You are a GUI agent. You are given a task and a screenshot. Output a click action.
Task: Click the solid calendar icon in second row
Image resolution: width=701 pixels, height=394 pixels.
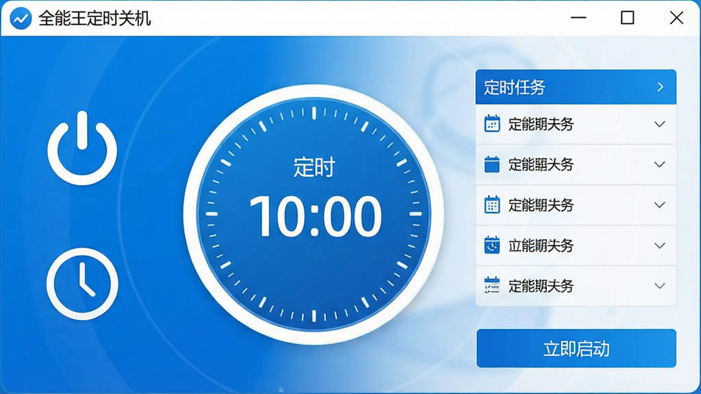(x=492, y=164)
